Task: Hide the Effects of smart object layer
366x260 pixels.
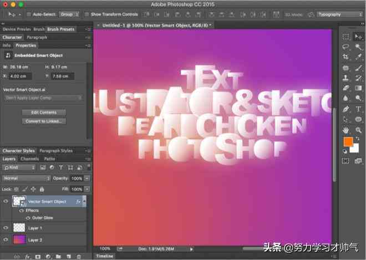Action: click(22, 211)
